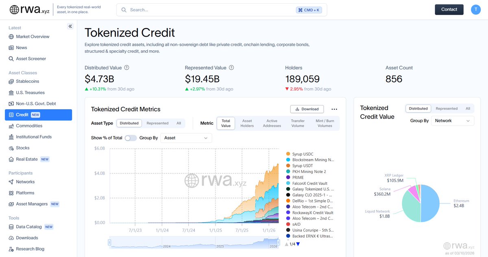Select All in Tokenized Credit Value

(468, 108)
